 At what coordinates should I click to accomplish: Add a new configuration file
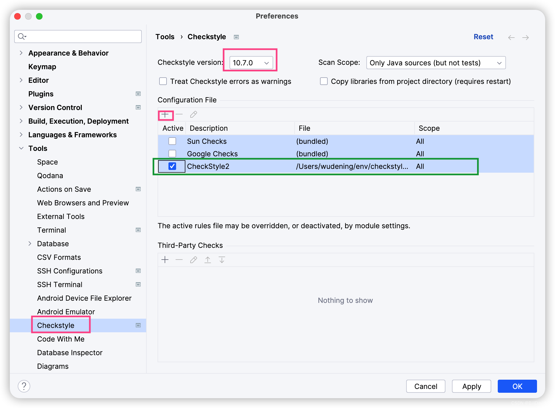165,115
